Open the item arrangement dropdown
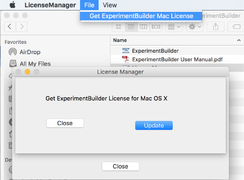 pos(174,27)
